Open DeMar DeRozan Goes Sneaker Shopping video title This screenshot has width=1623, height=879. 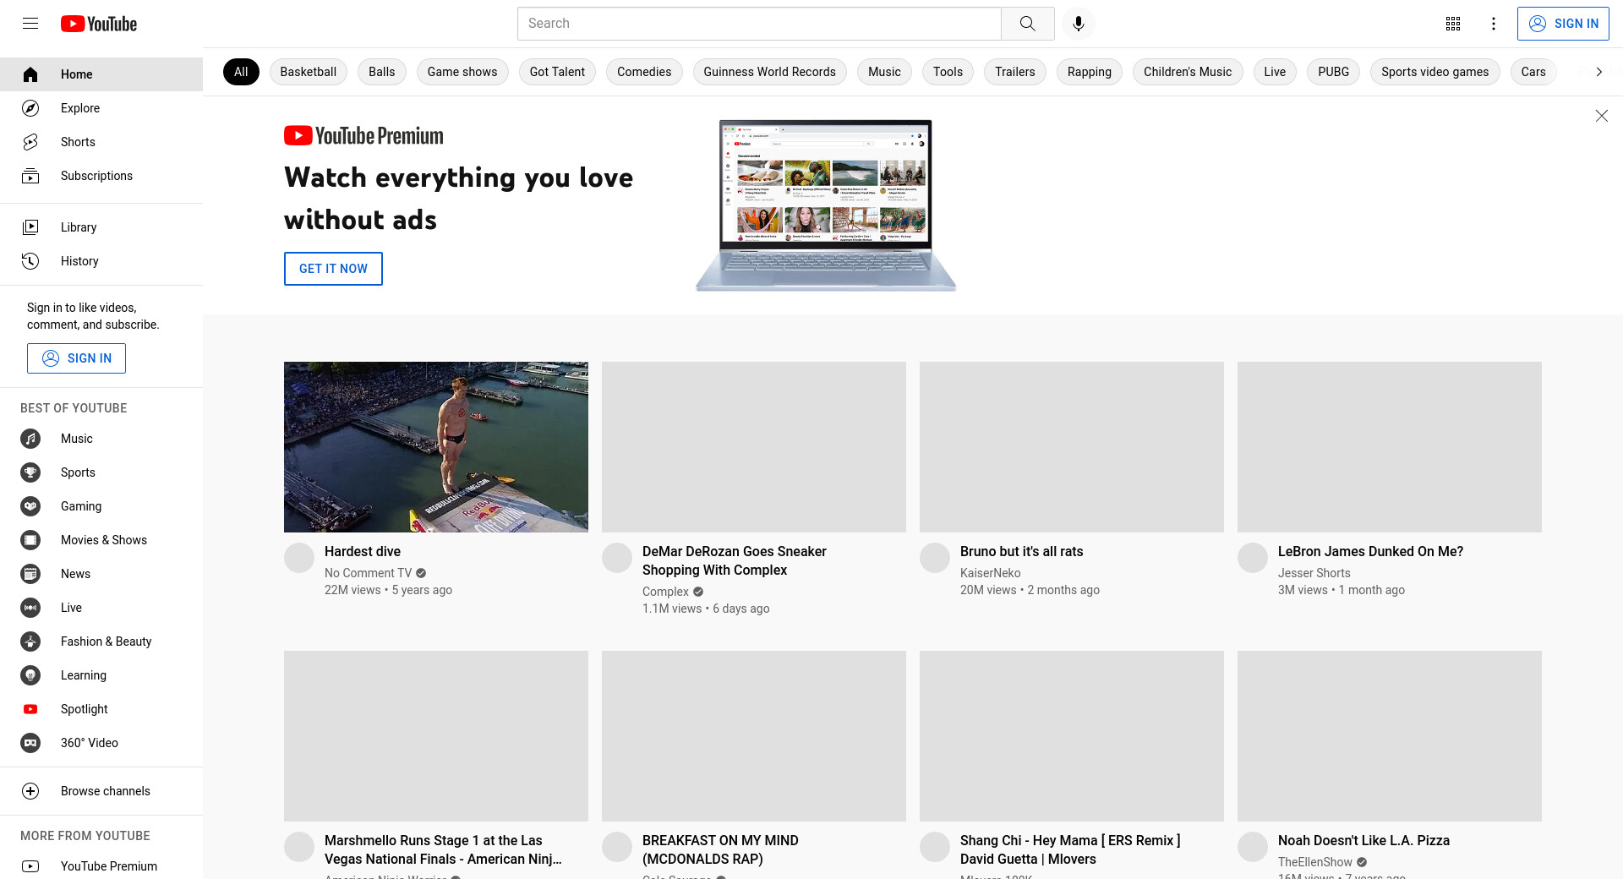[x=735, y=560]
